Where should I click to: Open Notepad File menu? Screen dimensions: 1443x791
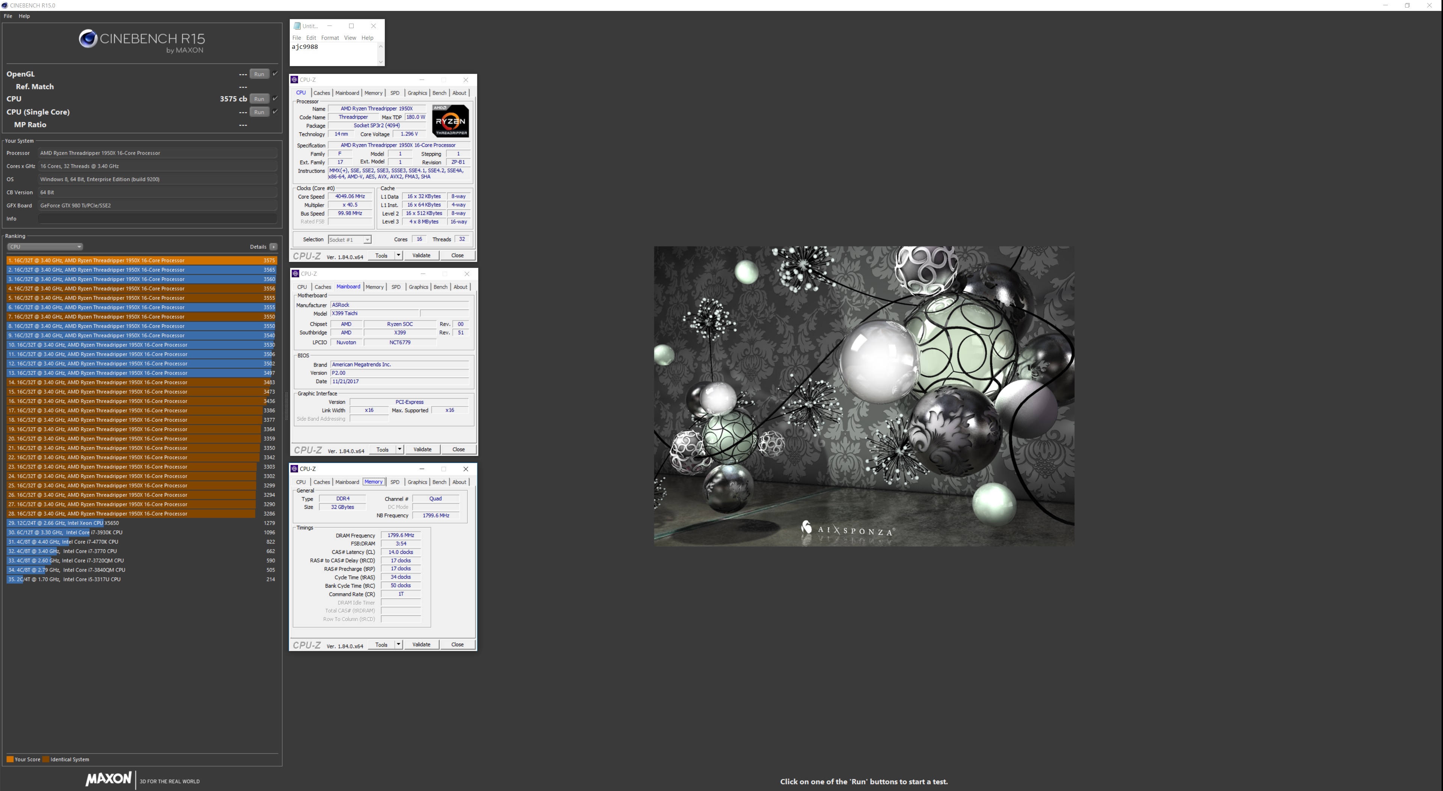click(296, 38)
